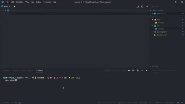Switch to the Debug Console tab
The image size is (185, 104).
(x=27, y=70)
